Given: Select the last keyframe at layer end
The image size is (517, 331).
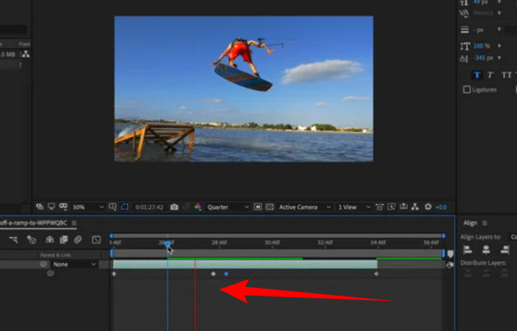Looking at the screenshot, I should click(377, 273).
